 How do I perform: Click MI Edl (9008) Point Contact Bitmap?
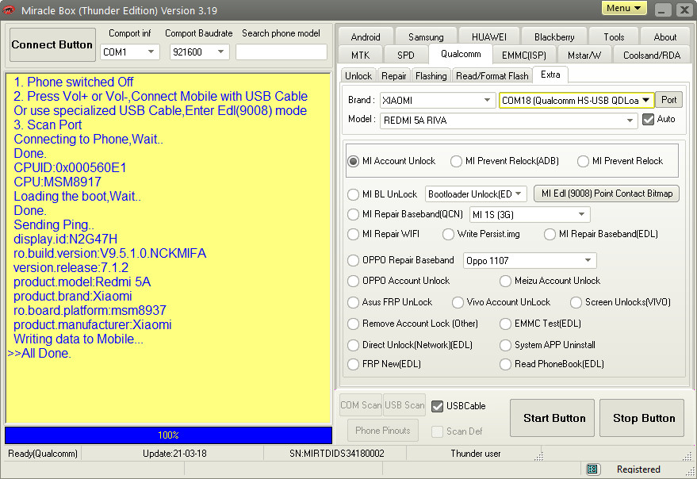click(x=607, y=194)
